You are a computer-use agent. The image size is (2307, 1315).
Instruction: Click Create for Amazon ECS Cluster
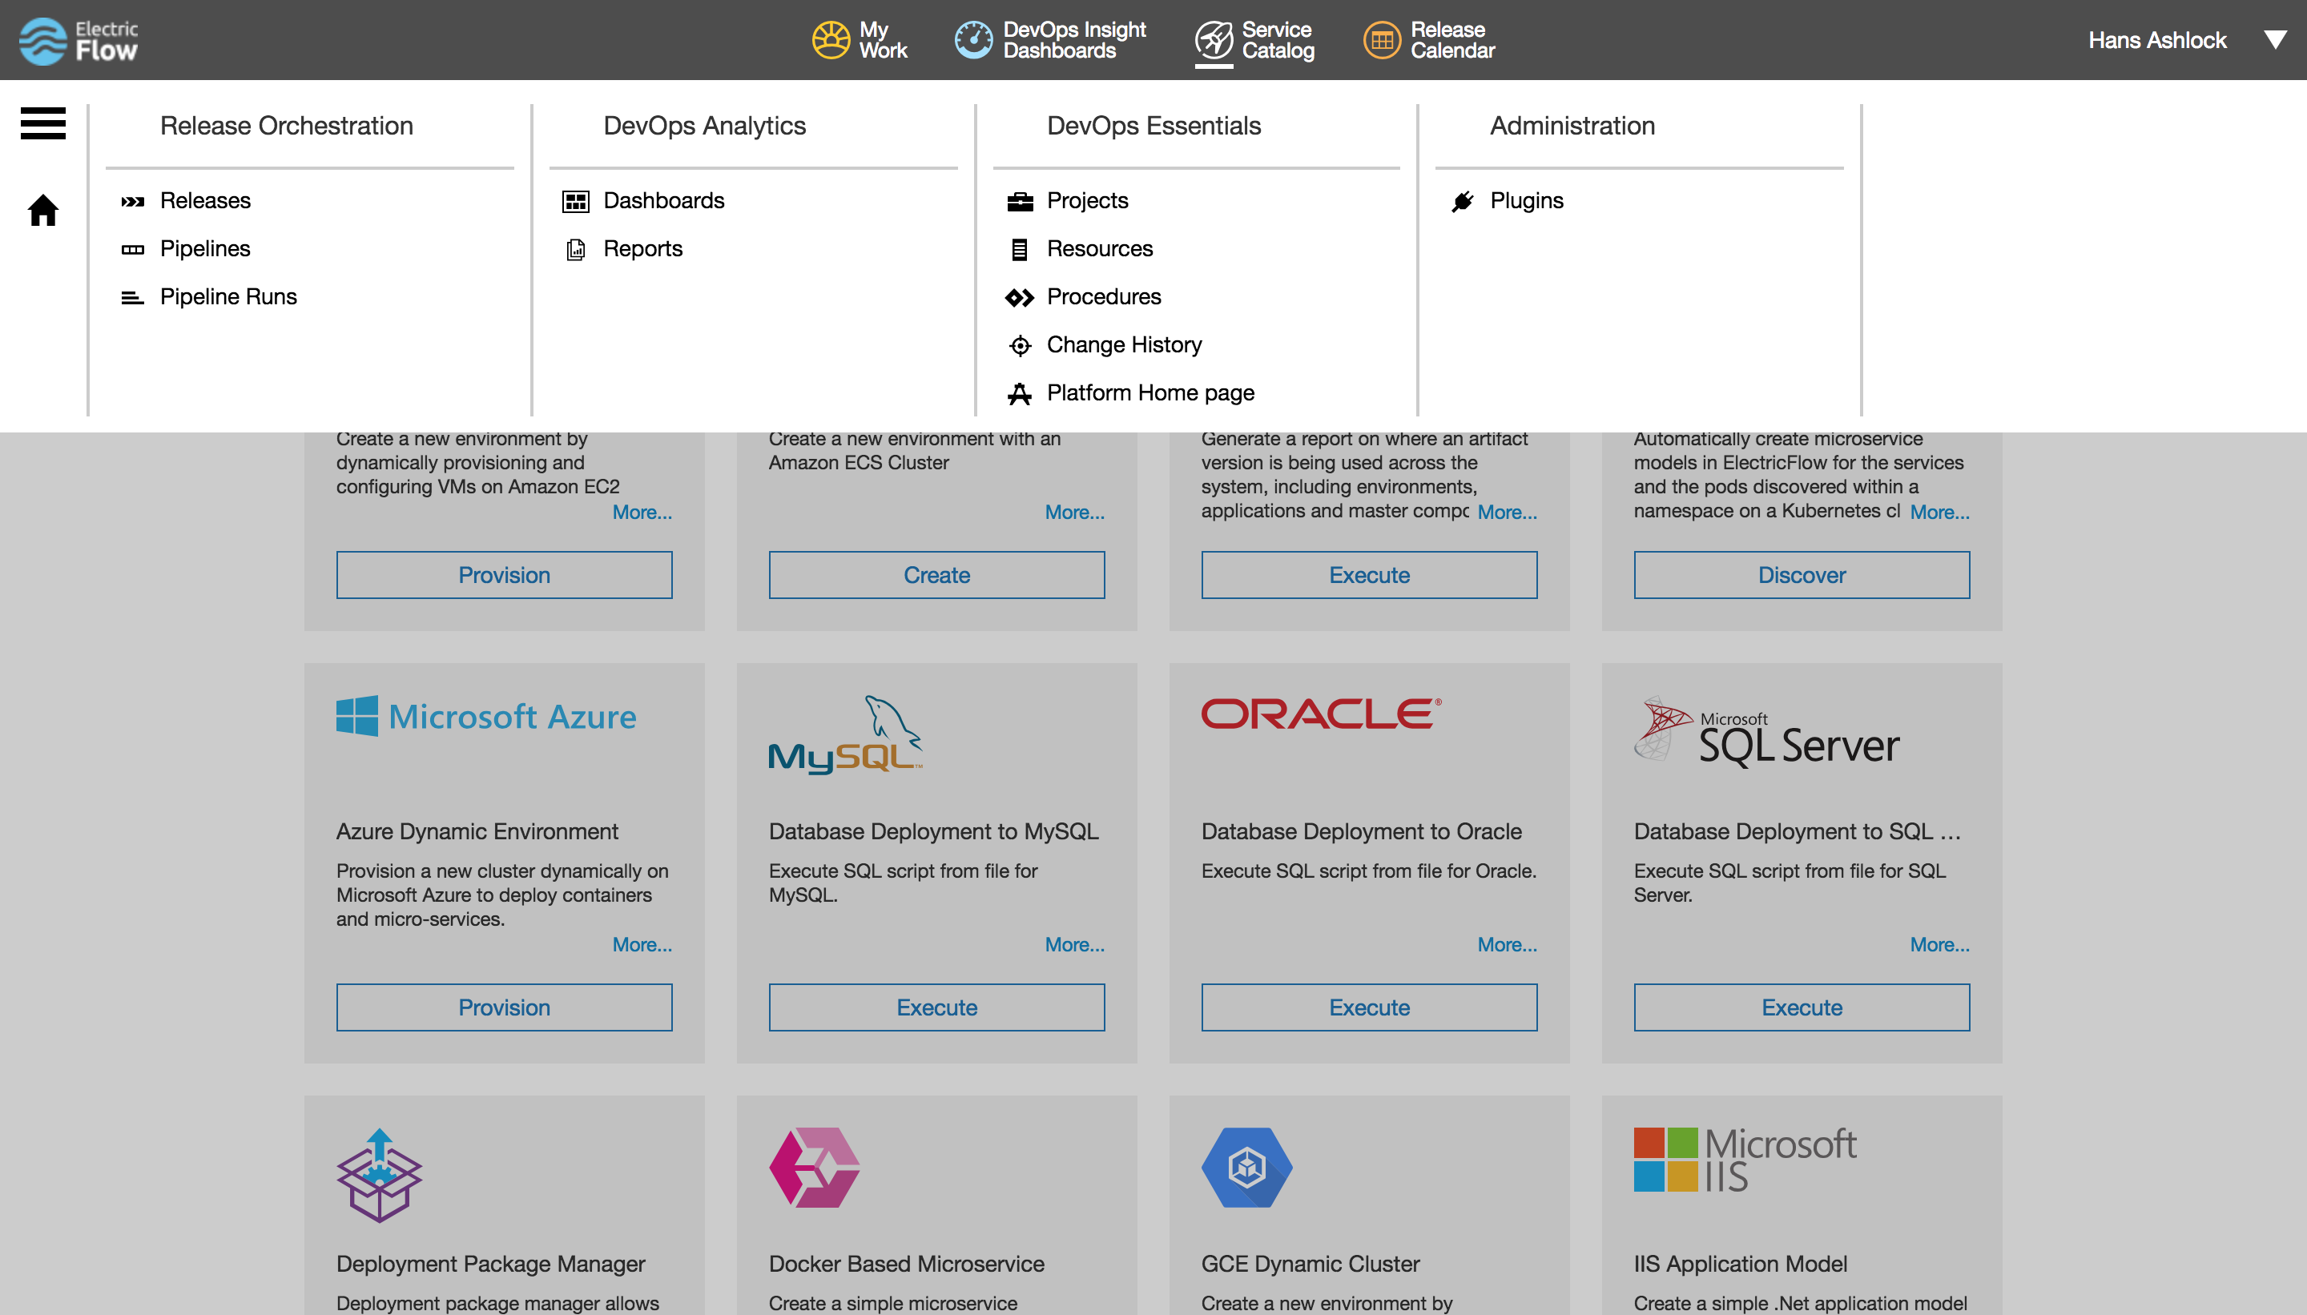coord(936,574)
